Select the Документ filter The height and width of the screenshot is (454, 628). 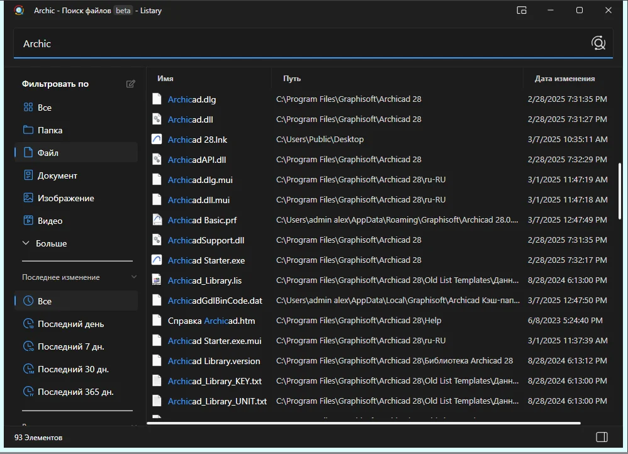(57, 175)
